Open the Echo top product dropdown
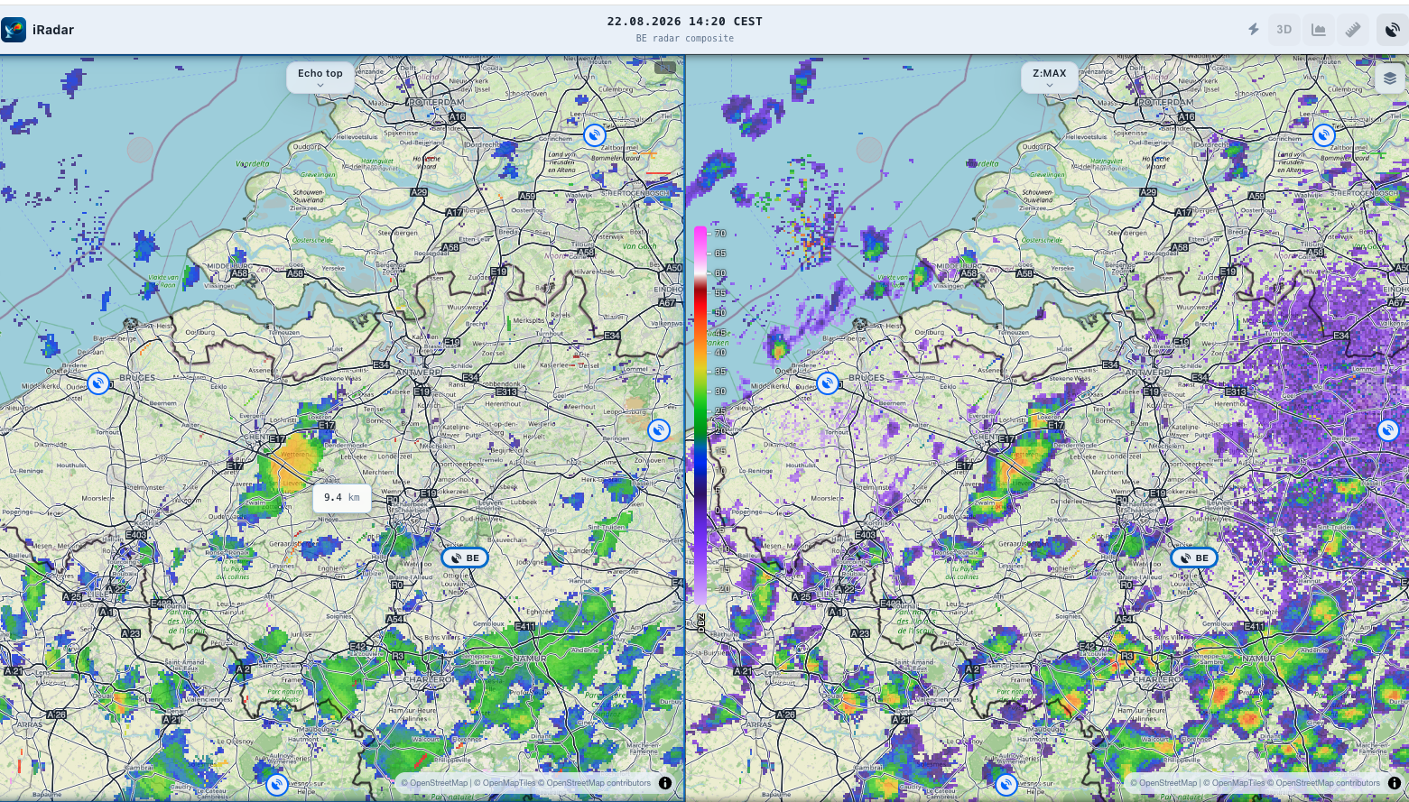 [320, 78]
